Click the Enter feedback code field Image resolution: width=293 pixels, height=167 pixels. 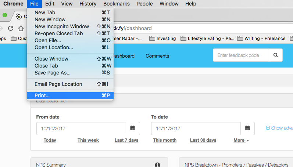click(241, 55)
